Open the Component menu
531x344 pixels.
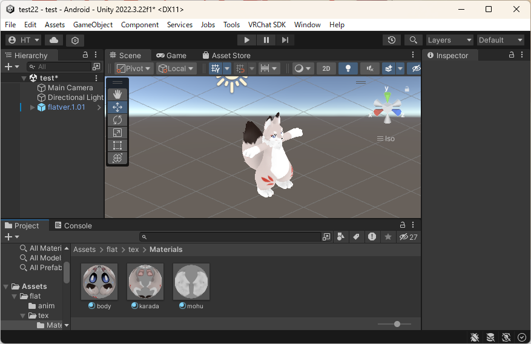pos(140,25)
